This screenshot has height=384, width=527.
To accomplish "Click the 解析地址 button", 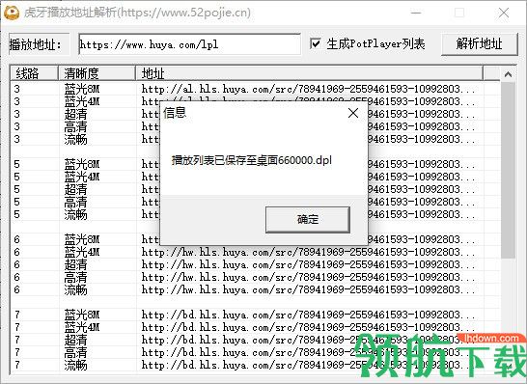I will (x=480, y=44).
